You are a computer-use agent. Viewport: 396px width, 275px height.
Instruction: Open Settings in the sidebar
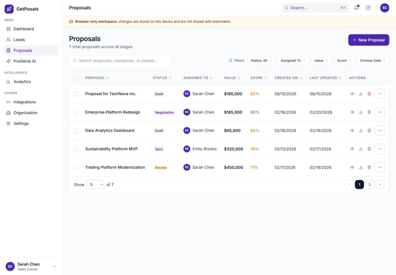(x=31, y=123)
